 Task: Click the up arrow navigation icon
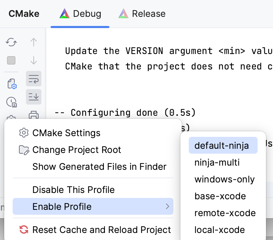tap(34, 42)
